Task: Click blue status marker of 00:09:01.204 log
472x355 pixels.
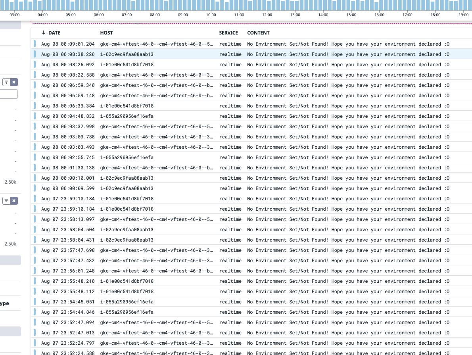Action: [x=35, y=44]
